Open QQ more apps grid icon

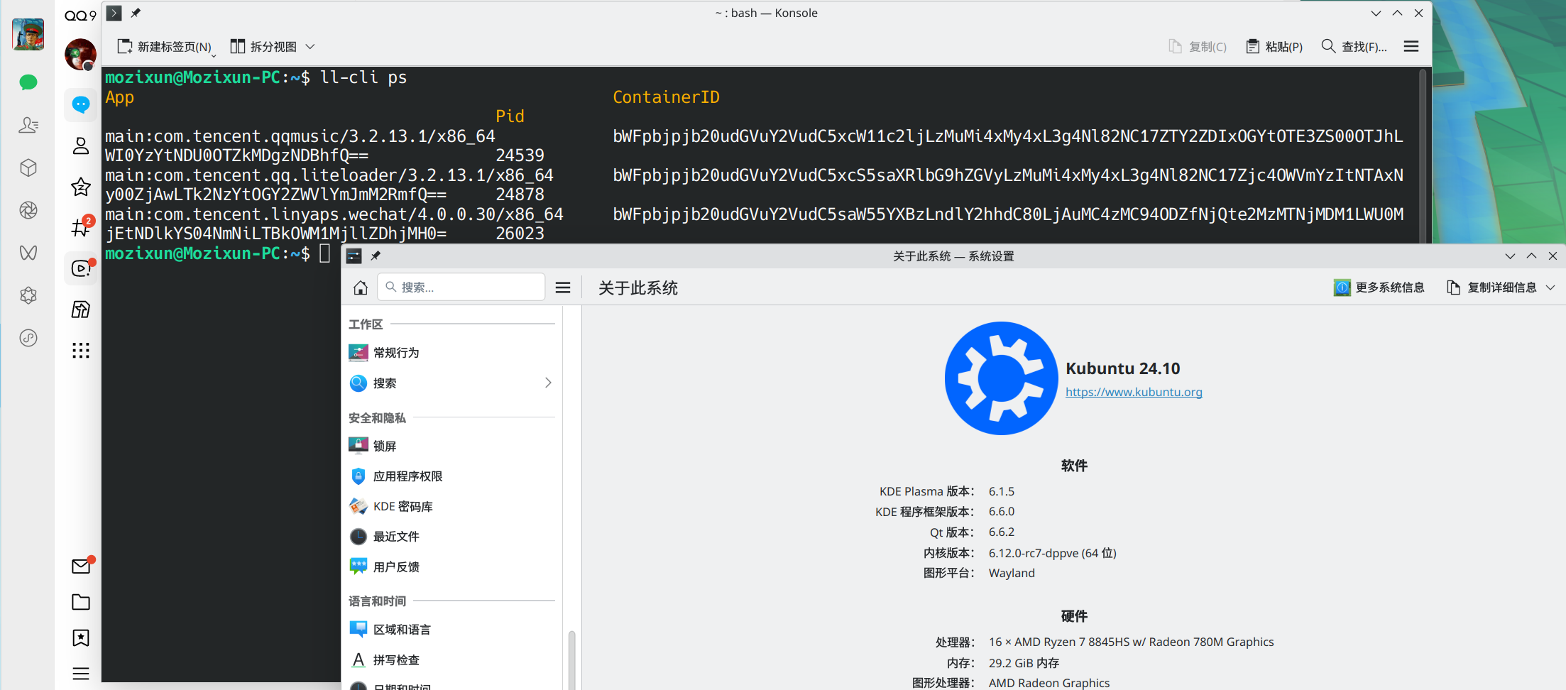pyautogui.click(x=81, y=350)
